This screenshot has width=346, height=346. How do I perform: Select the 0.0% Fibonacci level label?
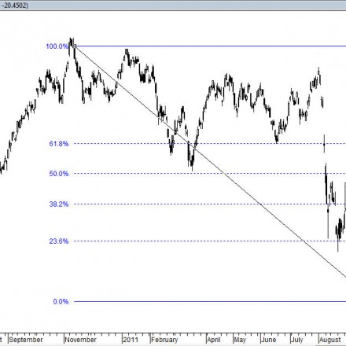tap(61, 302)
